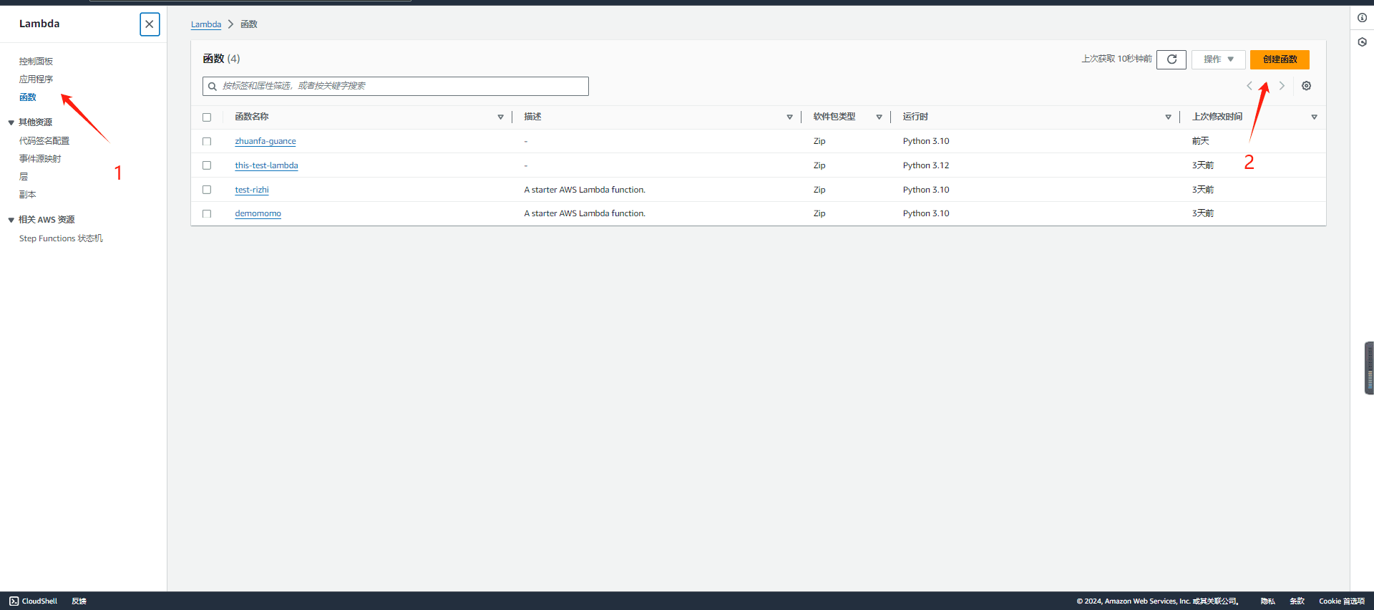The width and height of the screenshot is (1374, 610).
Task: Close the Lambda navigation sidebar
Action: 150,24
